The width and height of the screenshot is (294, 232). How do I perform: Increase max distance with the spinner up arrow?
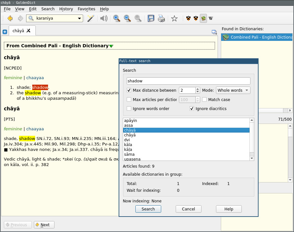click(198, 89)
